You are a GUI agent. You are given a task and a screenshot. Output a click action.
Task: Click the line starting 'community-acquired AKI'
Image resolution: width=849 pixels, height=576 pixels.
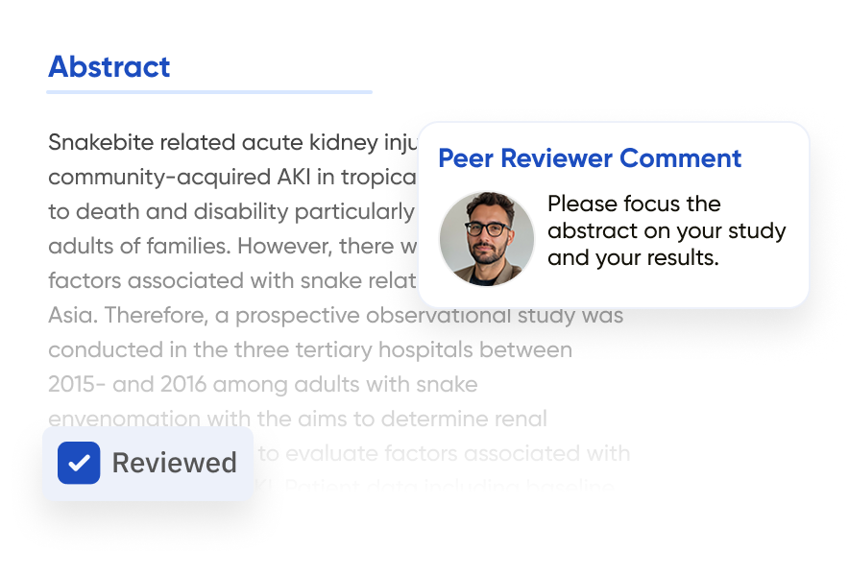[x=230, y=178]
